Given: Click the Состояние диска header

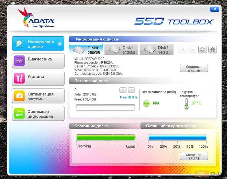Looking at the screenshot, I should [91, 126].
